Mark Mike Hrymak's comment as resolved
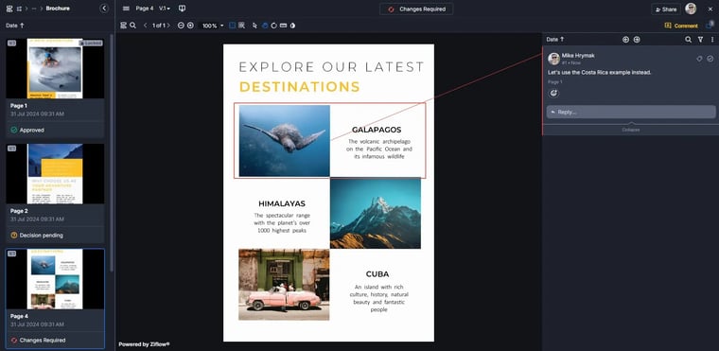 click(x=710, y=59)
